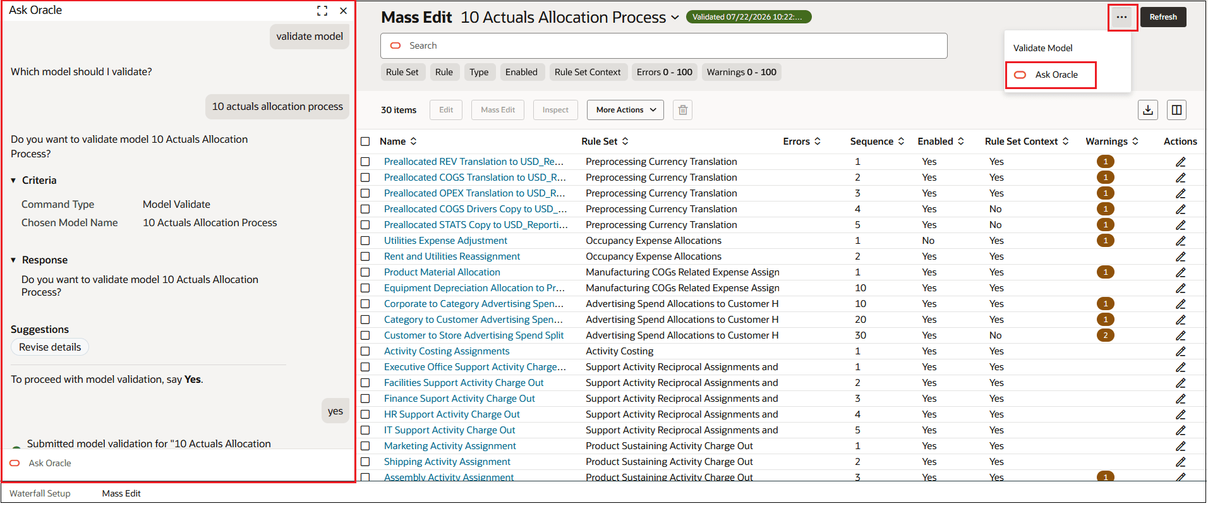Open the Enabled filter chip
Screen dimensions: 1208x506
(x=521, y=72)
